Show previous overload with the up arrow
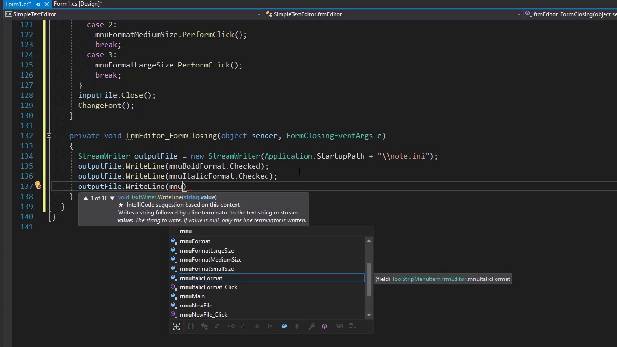Screen dimensions: 617x347 [86, 198]
